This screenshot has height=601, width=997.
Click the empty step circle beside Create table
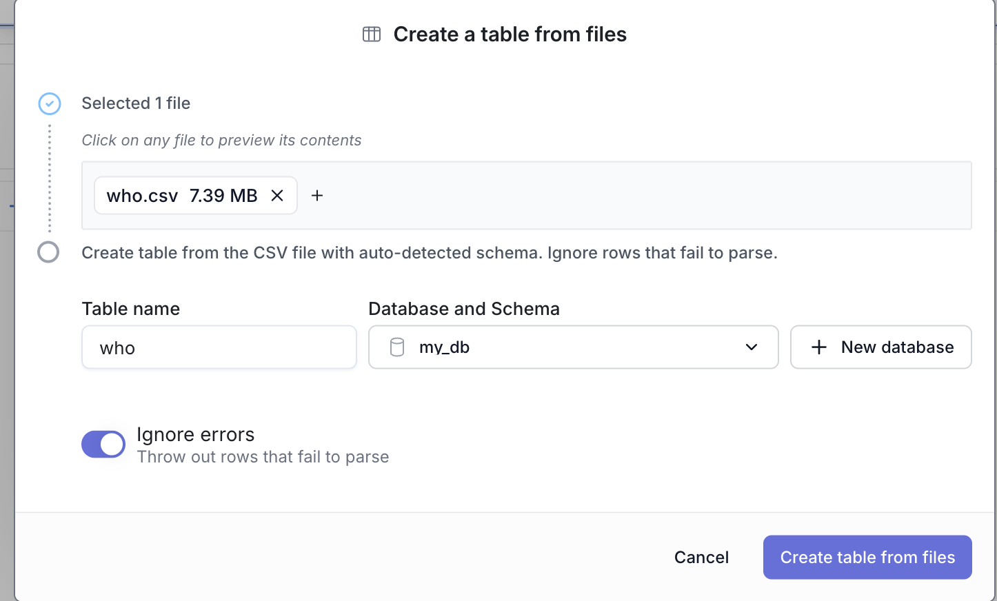pyautogui.click(x=48, y=252)
